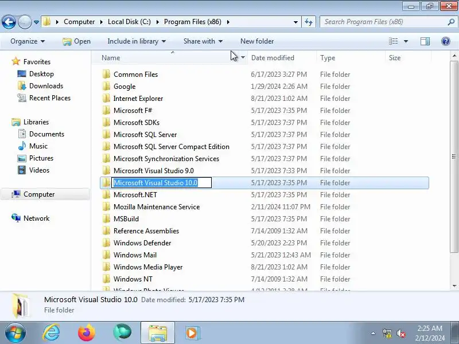The height and width of the screenshot is (344, 459).
Task: Launch Firefox from the taskbar
Action: [x=87, y=333]
